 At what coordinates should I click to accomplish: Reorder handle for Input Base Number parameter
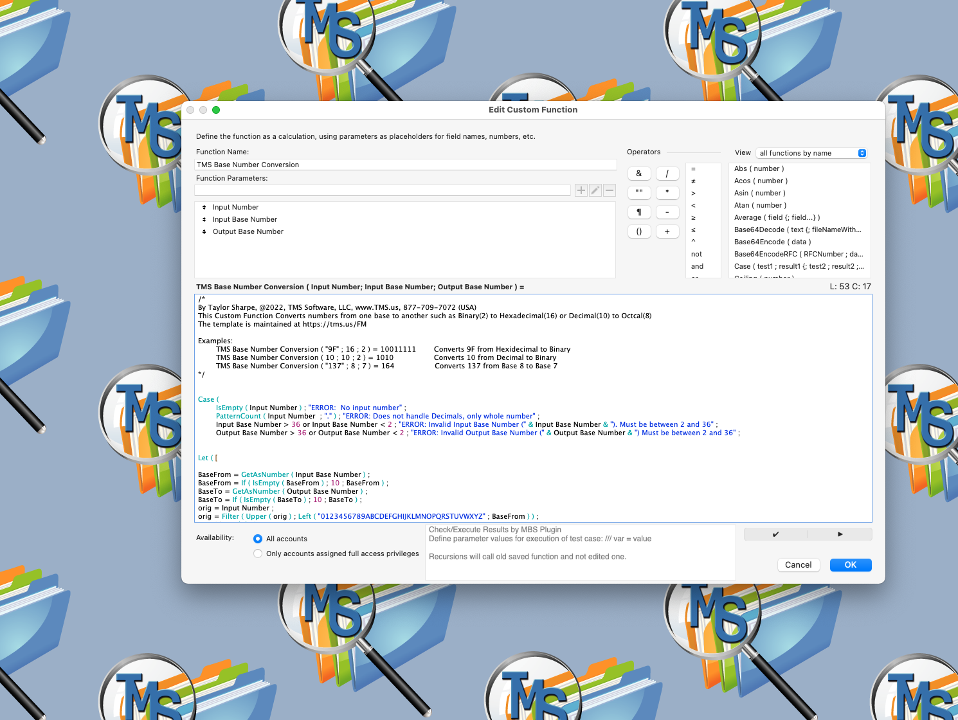coord(204,220)
